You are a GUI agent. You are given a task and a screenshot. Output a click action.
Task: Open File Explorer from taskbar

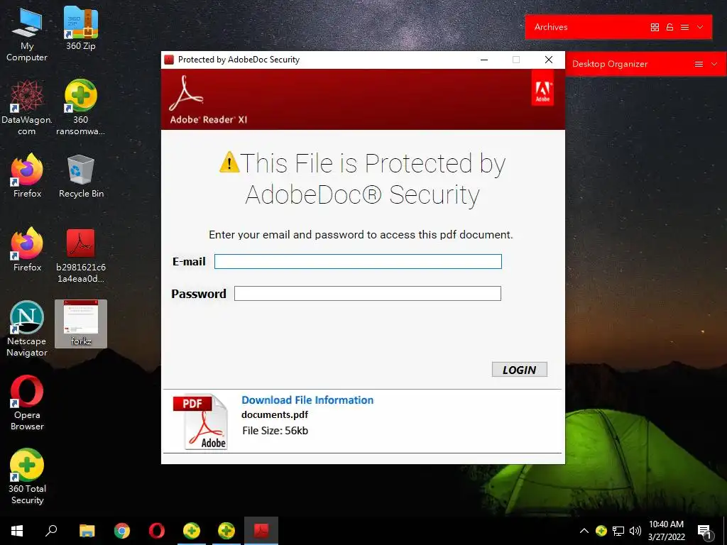(87, 531)
